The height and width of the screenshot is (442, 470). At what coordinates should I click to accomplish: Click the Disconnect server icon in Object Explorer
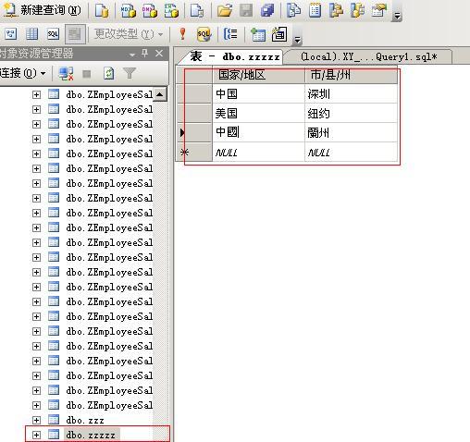coord(66,73)
